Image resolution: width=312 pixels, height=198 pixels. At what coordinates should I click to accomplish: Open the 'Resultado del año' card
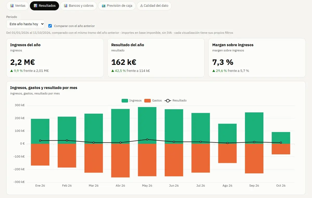click(156, 58)
